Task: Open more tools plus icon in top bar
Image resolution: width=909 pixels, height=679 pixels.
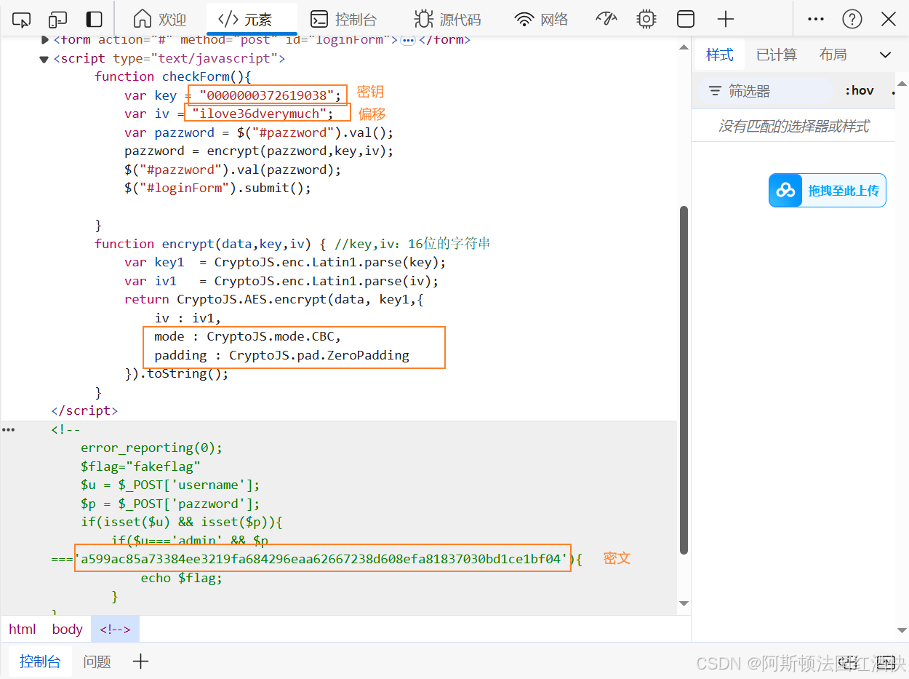Action: click(x=725, y=19)
